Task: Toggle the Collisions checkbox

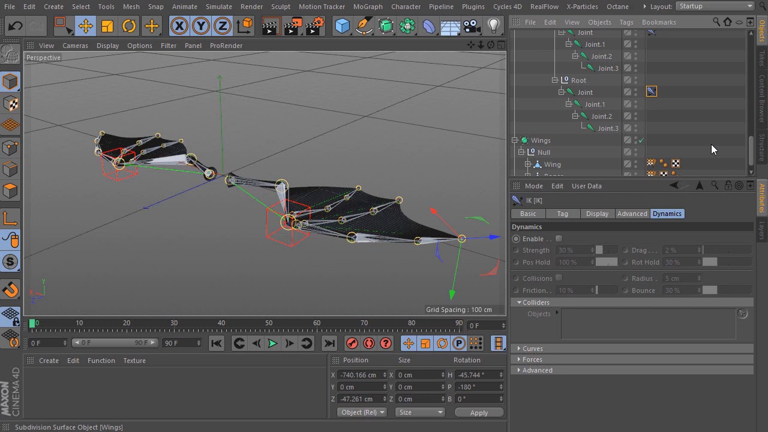Action: pyautogui.click(x=559, y=278)
